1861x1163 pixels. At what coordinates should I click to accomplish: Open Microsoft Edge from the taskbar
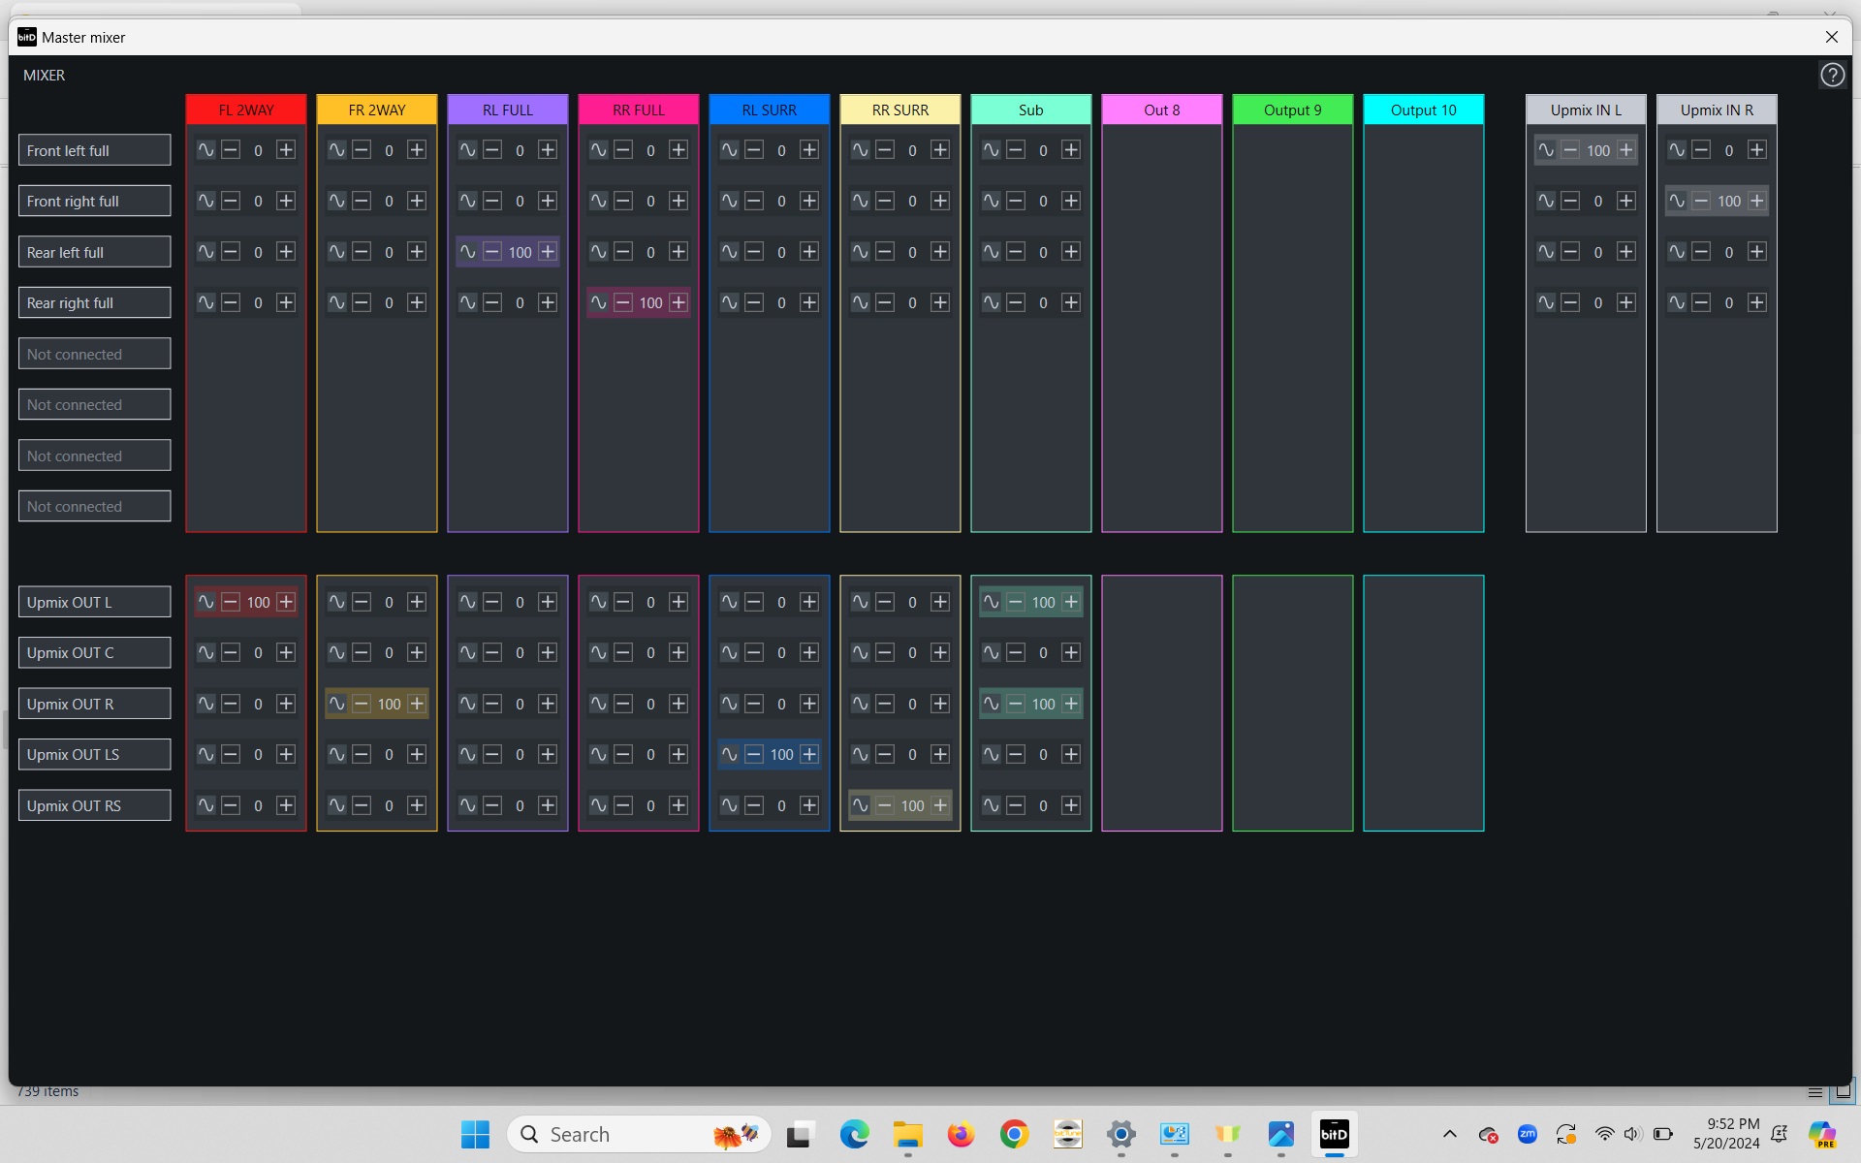(x=854, y=1134)
